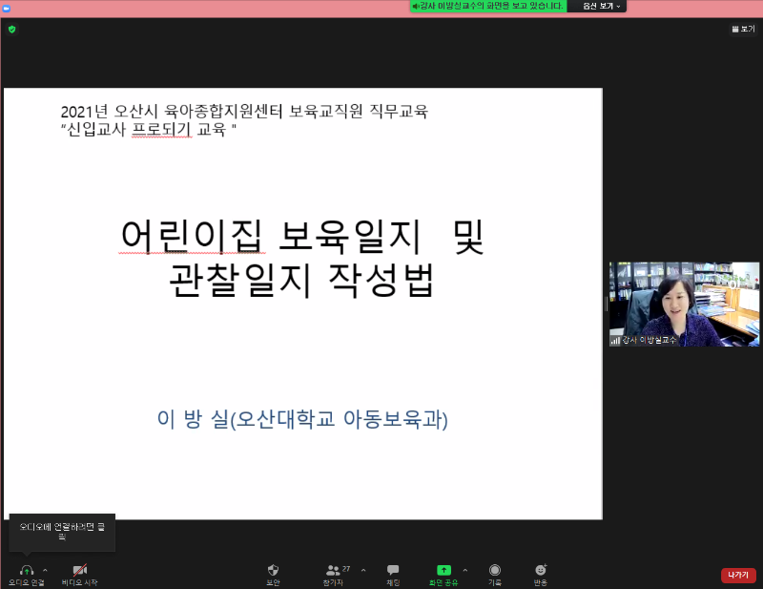The width and height of the screenshot is (763, 589).
Task: Click the signal bars on speaker video
Action: point(615,340)
